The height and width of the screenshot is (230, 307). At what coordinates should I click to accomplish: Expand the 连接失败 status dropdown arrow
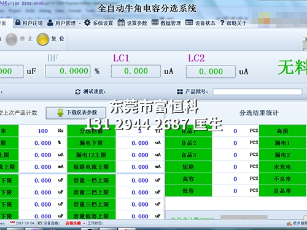point(84,223)
